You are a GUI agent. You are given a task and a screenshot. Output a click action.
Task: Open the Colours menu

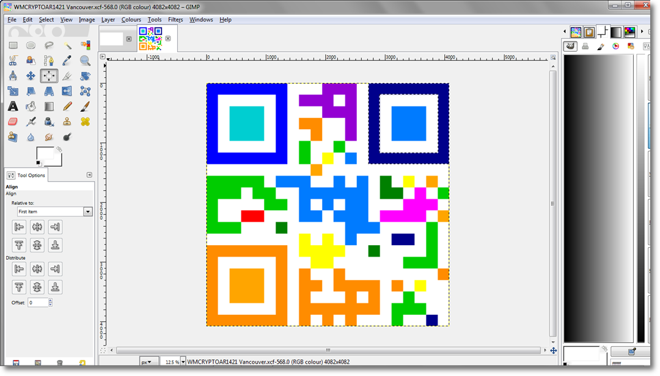click(131, 20)
